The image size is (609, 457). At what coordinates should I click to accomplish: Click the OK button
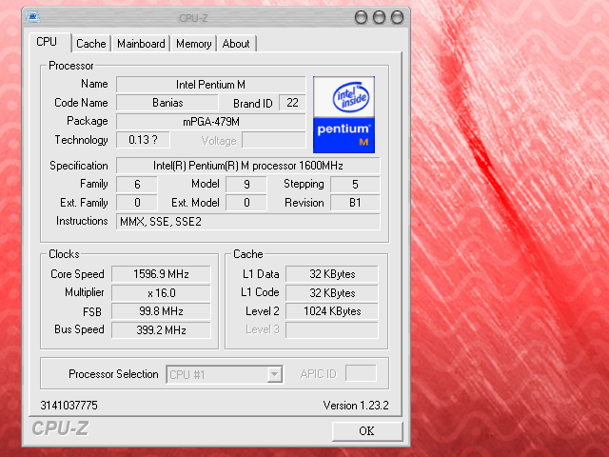pyautogui.click(x=367, y=431)
